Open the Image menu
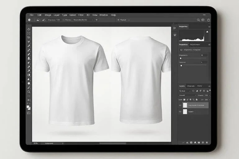239x159 pixels. [x=48, y=15]
